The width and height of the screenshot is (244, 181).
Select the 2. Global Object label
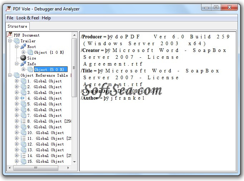[x=44, y=87]
